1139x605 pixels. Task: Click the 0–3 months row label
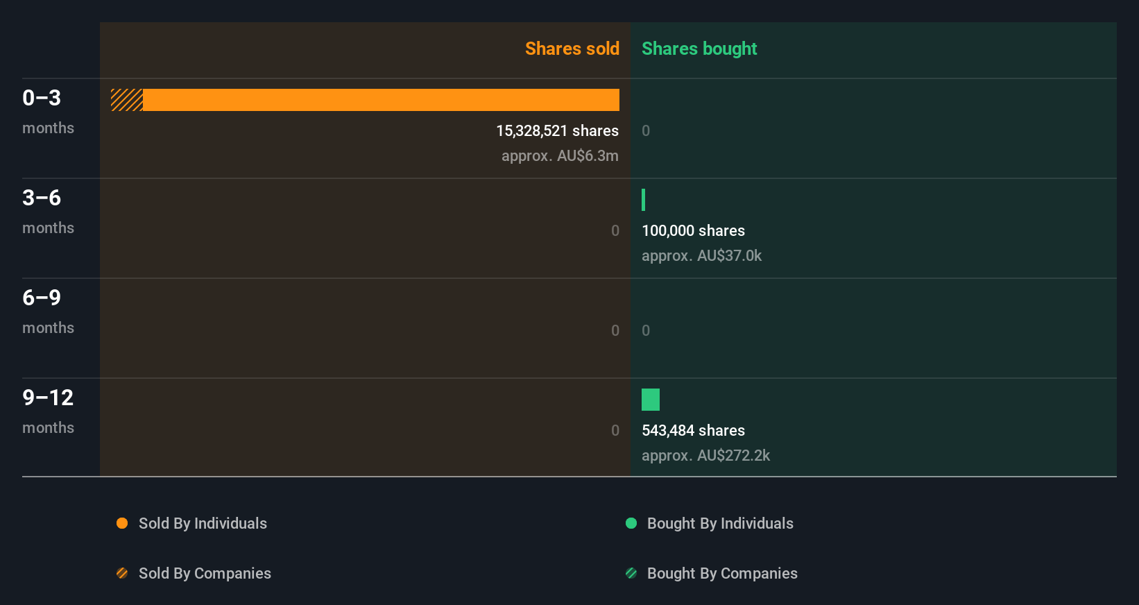(x=48, y=111)
